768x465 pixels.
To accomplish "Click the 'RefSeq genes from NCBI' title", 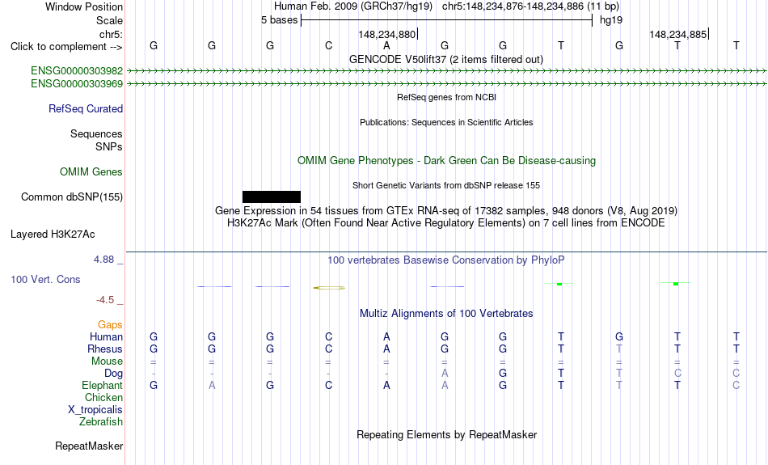I will [x=447, y=97].
